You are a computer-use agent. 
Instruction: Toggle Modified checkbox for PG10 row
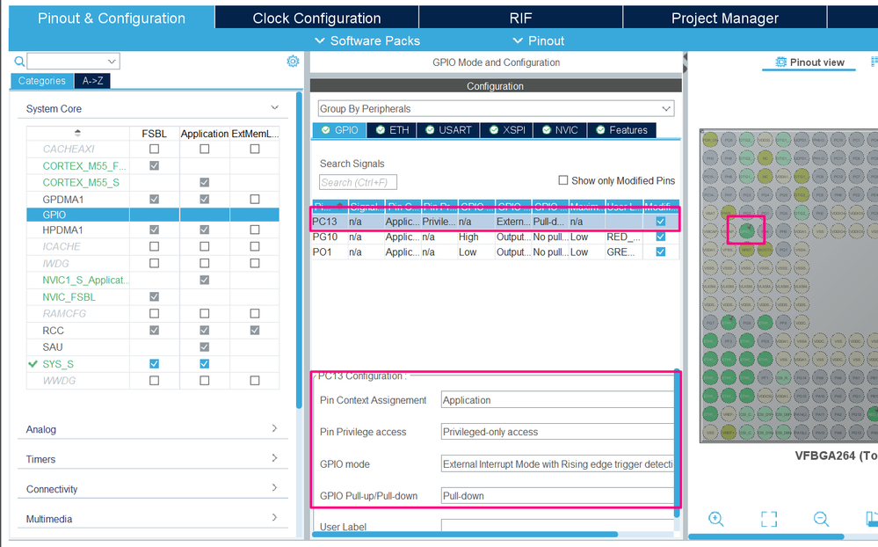661,237
